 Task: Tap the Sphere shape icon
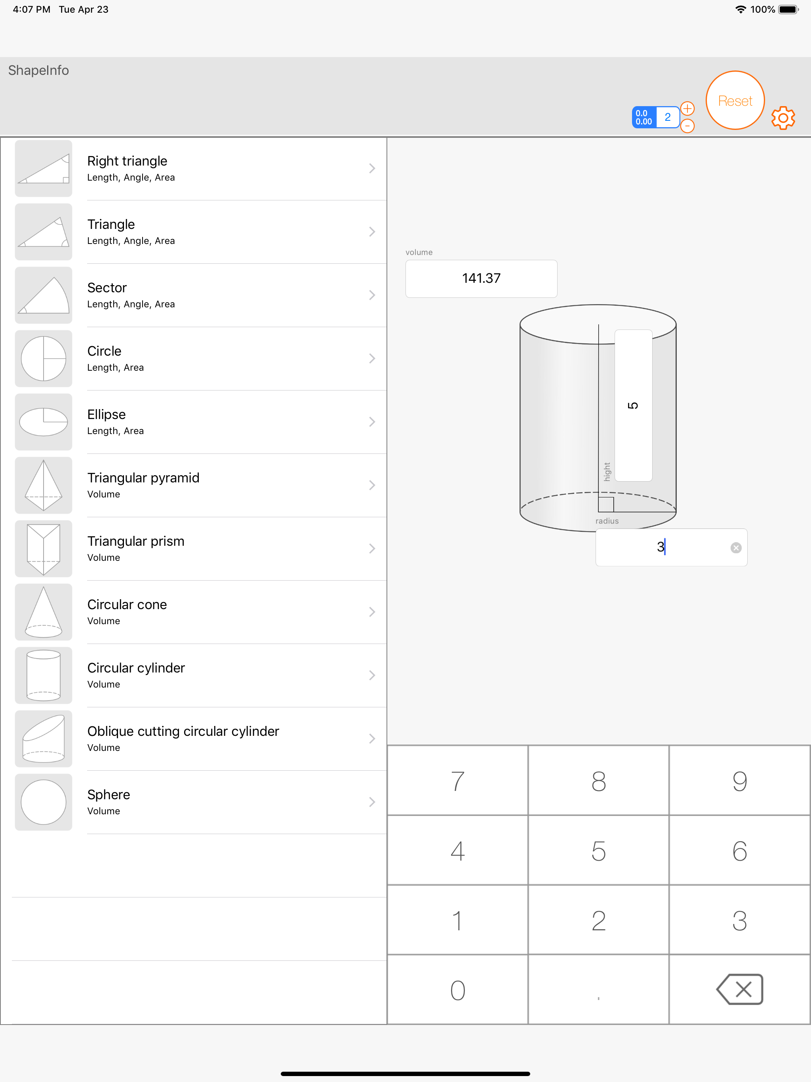click(x=44, y=802)
